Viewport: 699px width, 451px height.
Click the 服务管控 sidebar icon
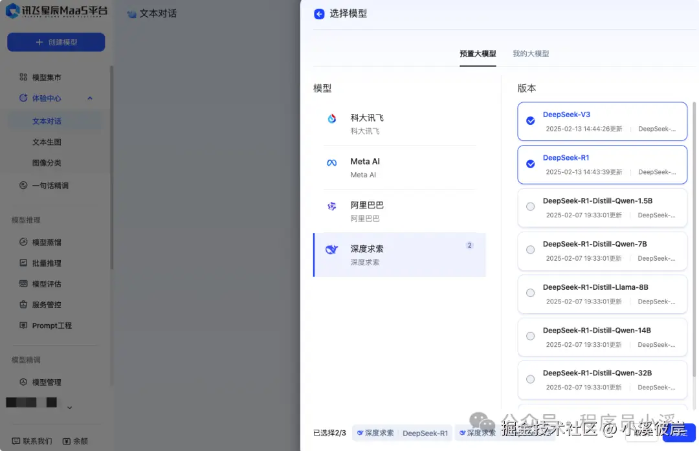[x=23, y=304]
